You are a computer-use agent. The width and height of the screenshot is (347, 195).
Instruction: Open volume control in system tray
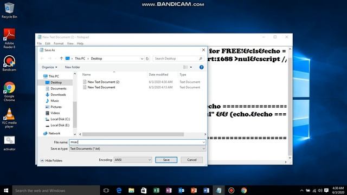point(320,190)
